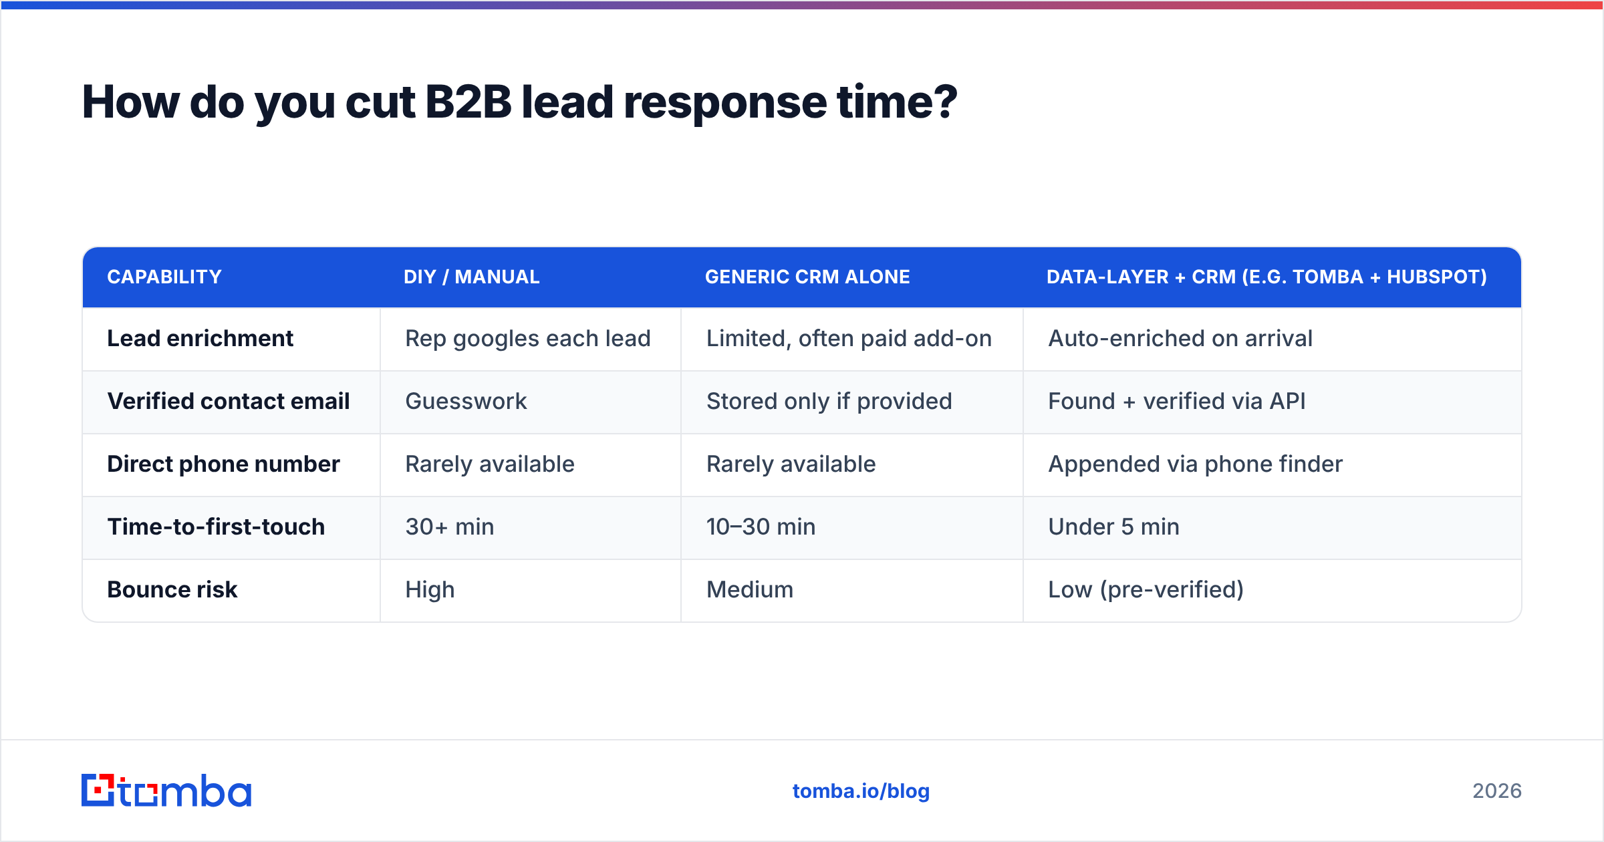The height and width of the screenshot is (842, 1604).
Task: Click the tomba logo
Action: (166, 791)
